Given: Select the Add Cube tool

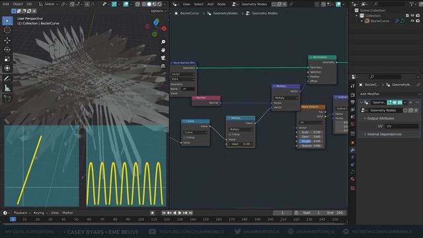Looking at the screenshot, I should point(7,99).
